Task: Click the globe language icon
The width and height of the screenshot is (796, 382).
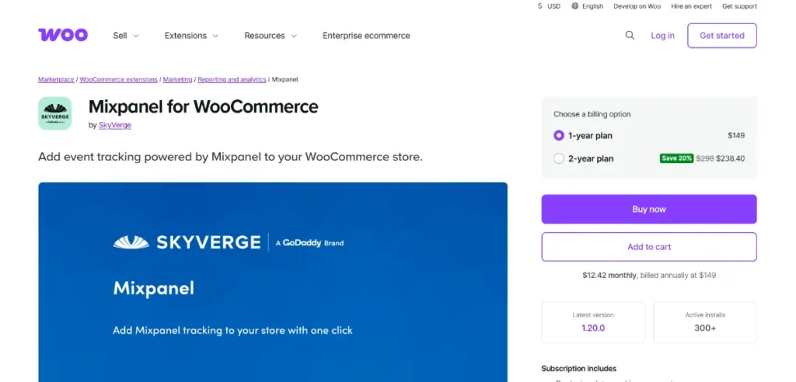Action: click(x=575, y=6)
